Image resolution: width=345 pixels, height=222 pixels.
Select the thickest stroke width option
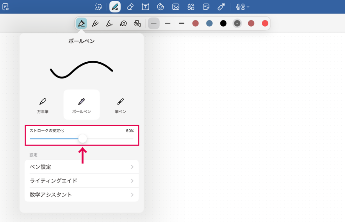click(x=182, y=23)
